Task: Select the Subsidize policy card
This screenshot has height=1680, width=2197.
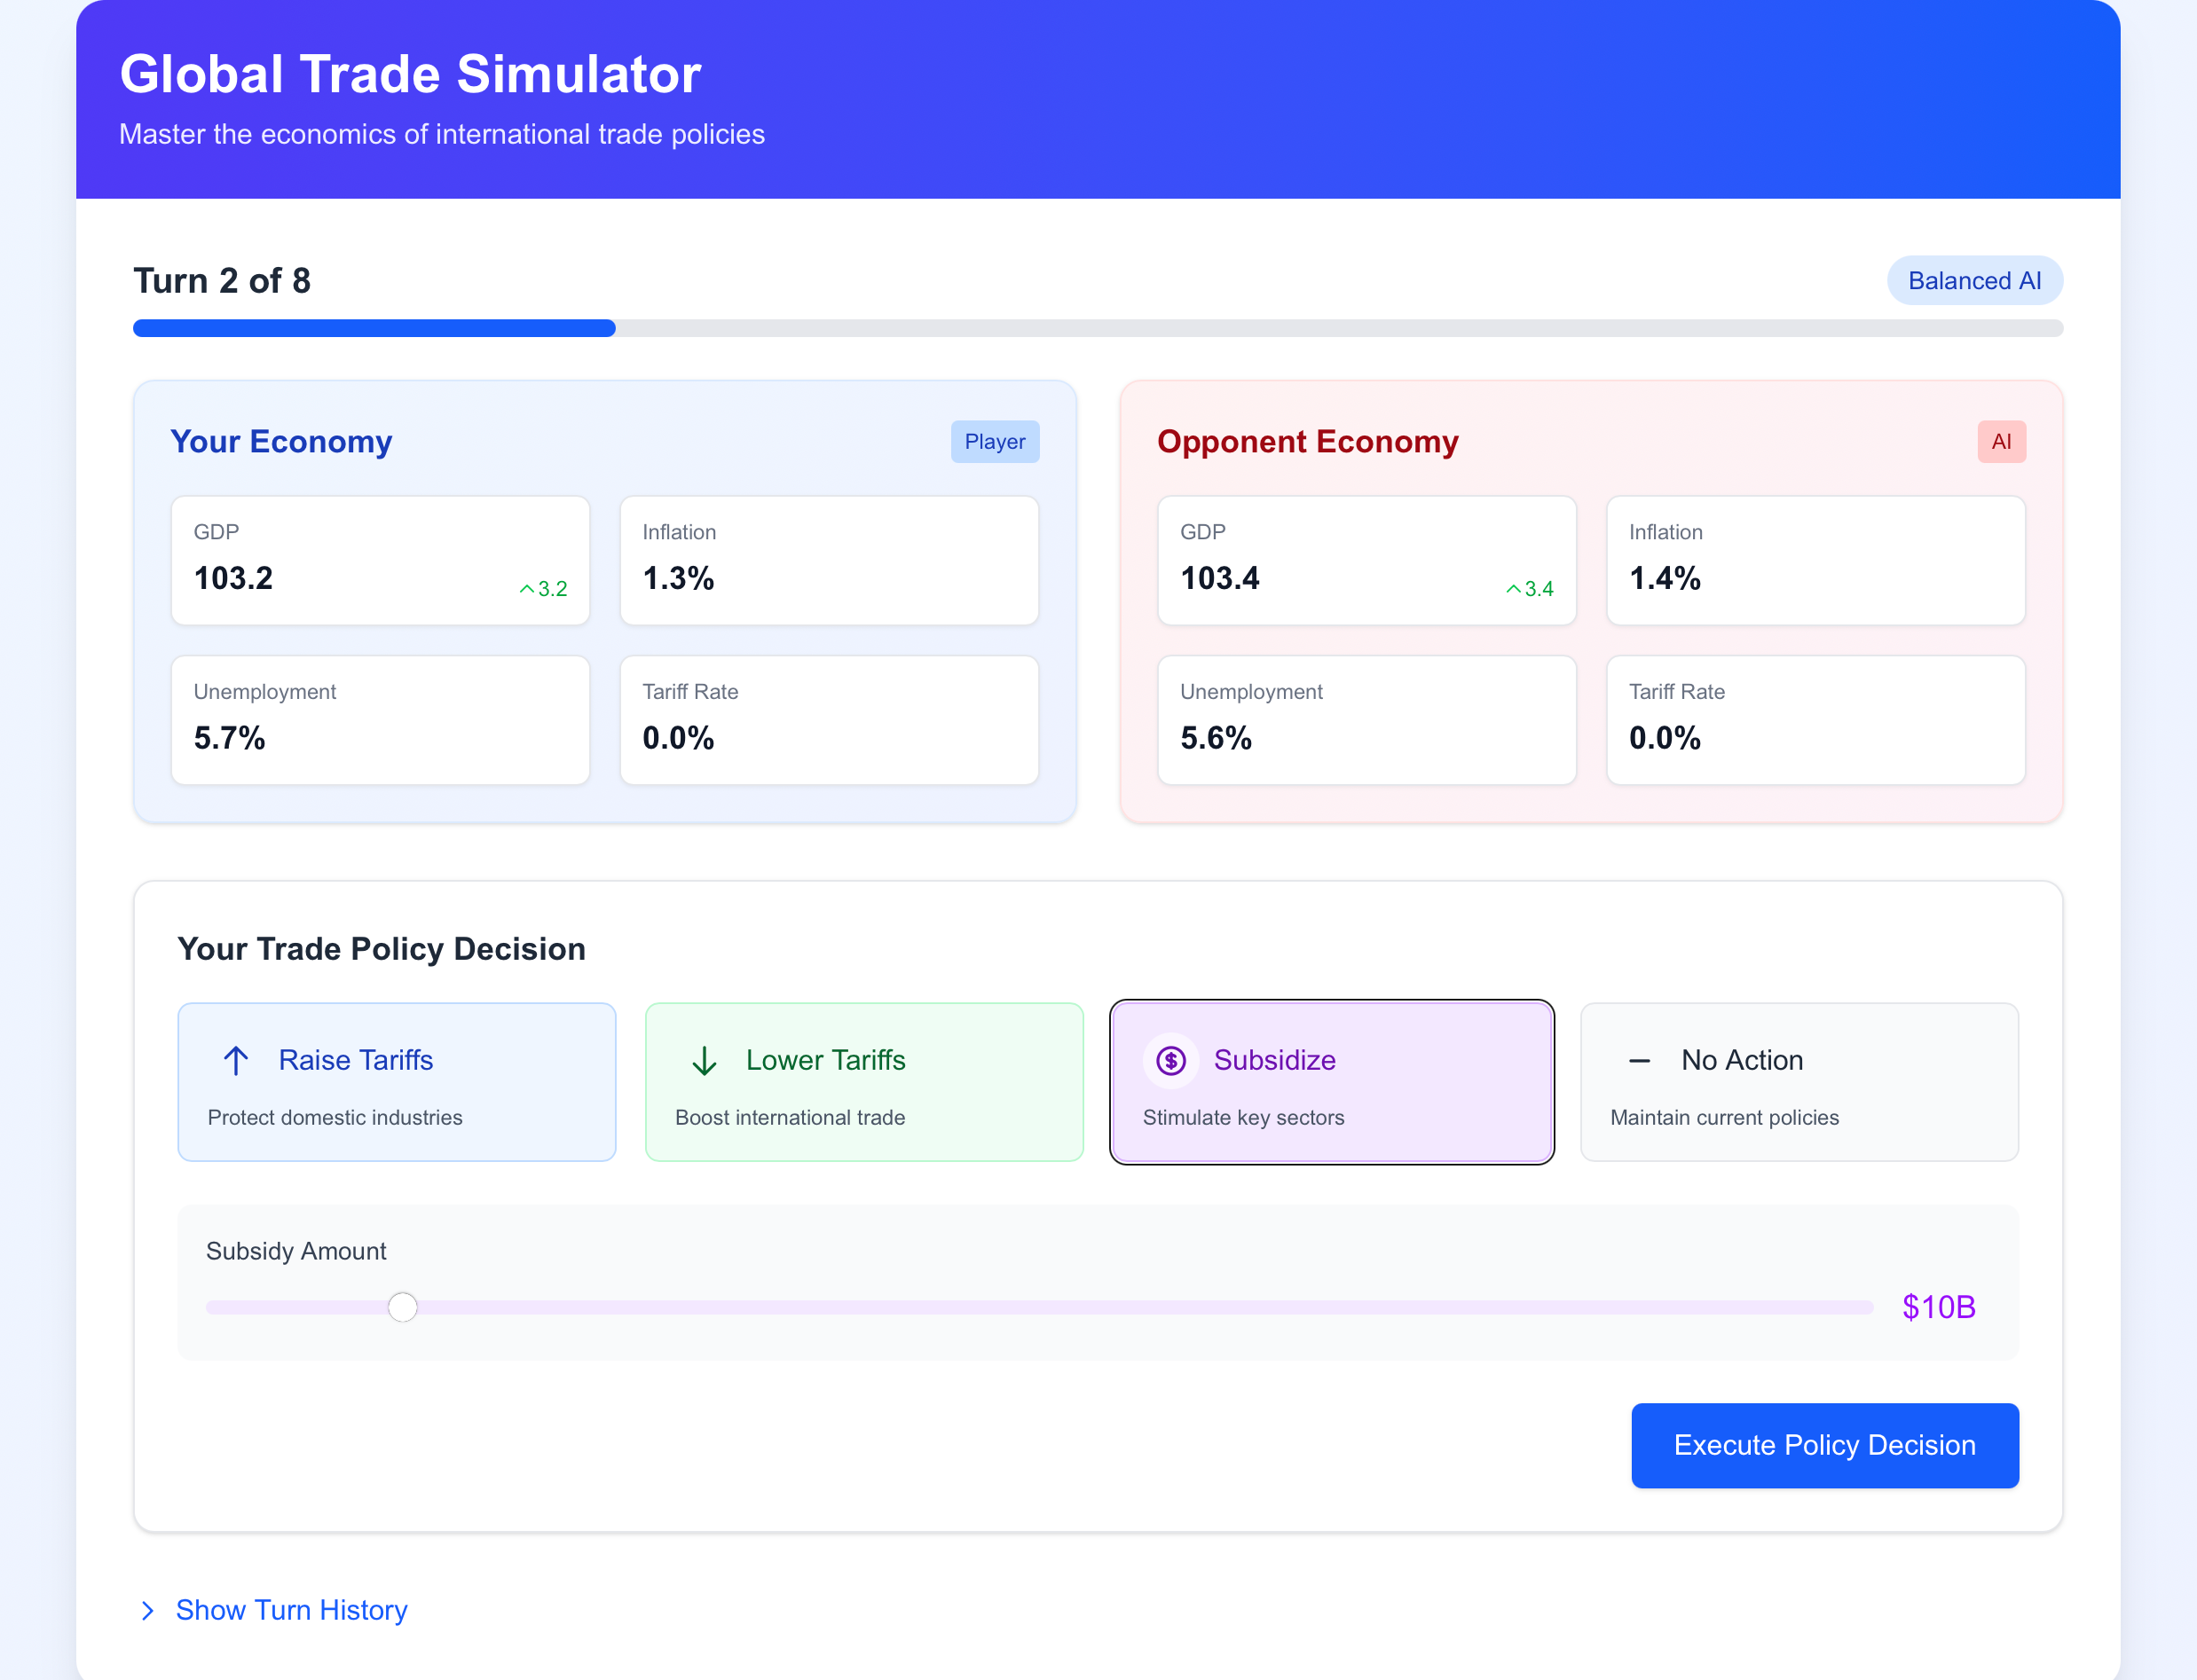Action: coord(1331,1082)
